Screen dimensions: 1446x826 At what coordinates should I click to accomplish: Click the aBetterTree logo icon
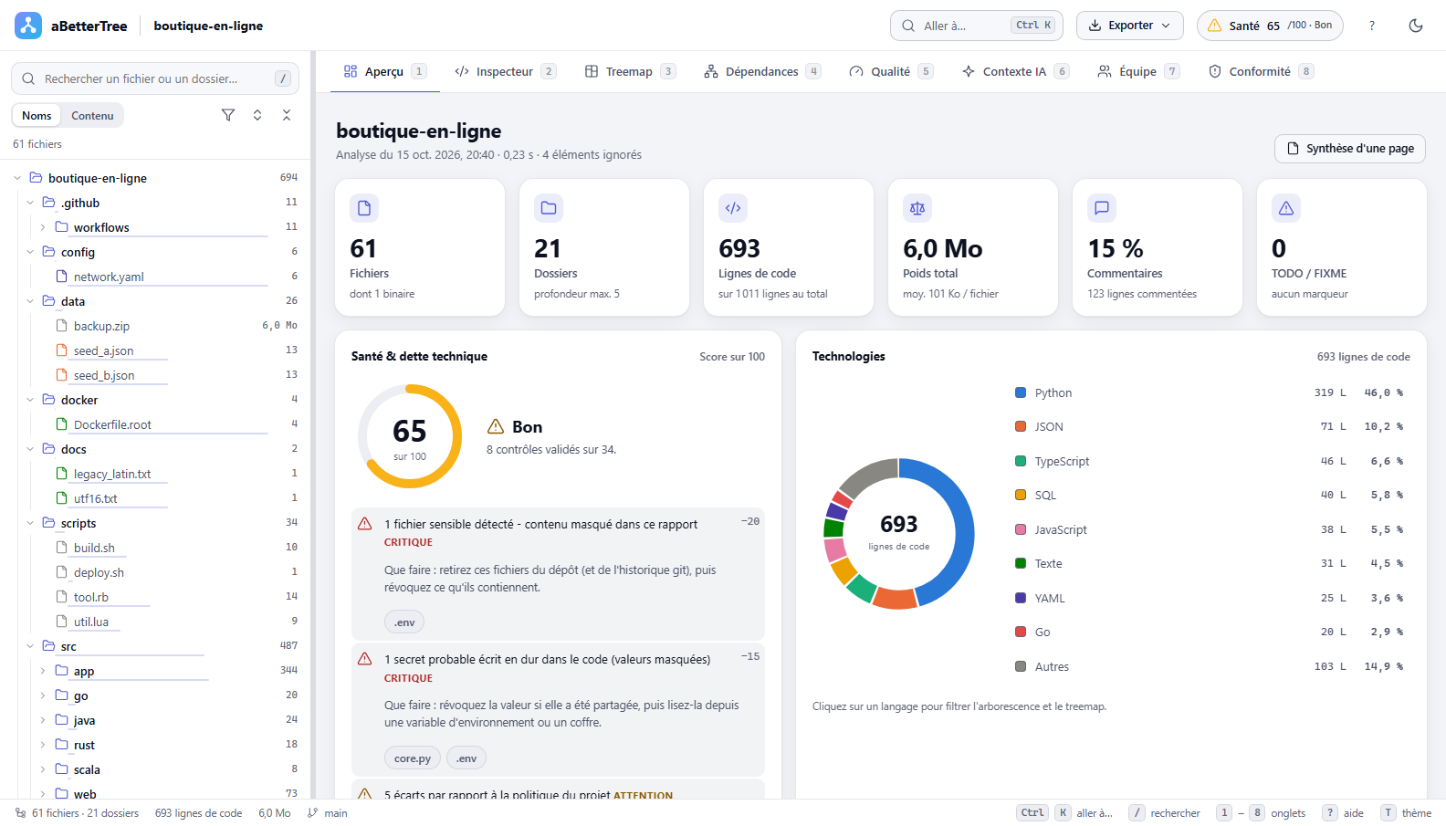point(28,26)
